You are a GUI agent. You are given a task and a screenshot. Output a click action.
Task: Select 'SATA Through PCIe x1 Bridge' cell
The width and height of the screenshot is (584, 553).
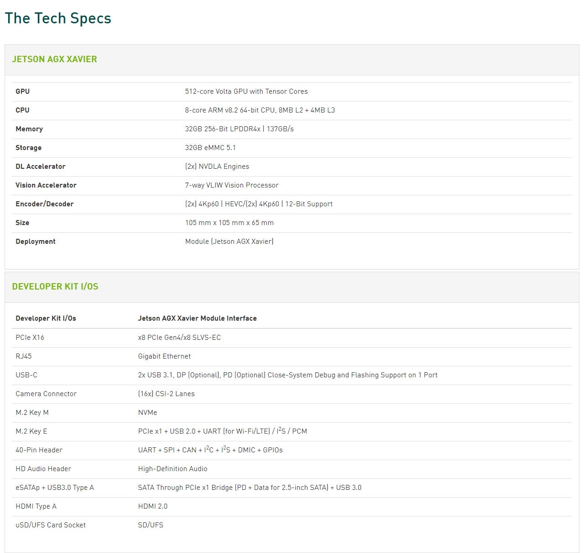pos(250,488)
